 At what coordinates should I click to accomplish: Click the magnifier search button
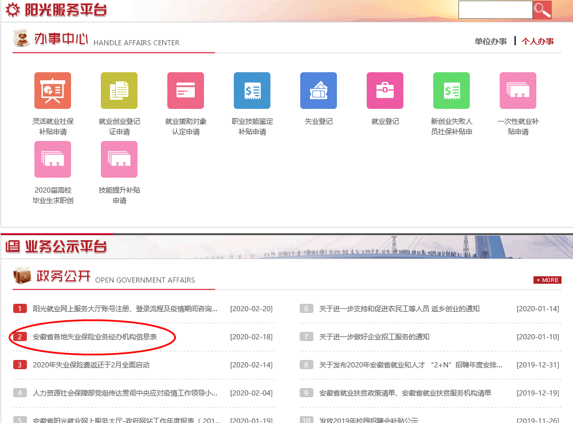click(541, 10)
